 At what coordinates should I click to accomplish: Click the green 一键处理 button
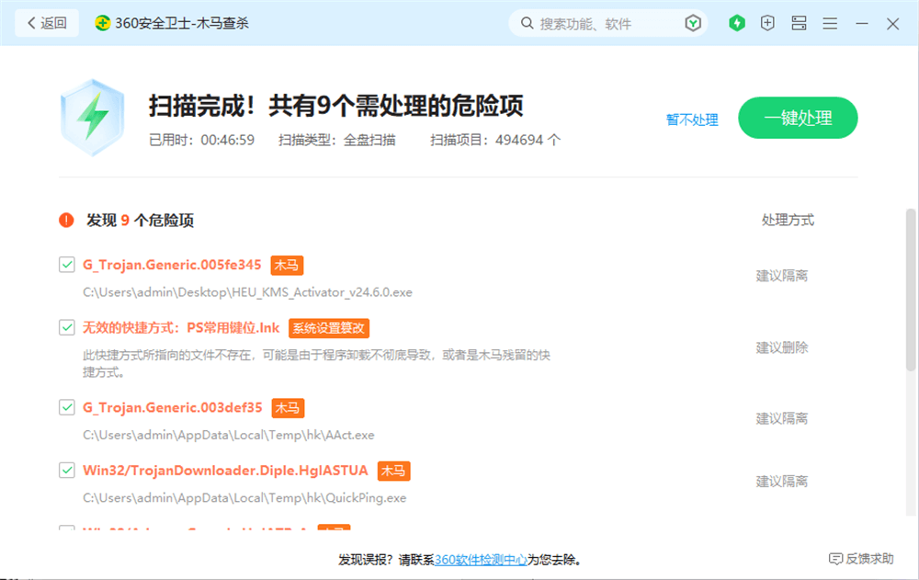[x=798, y=118]
